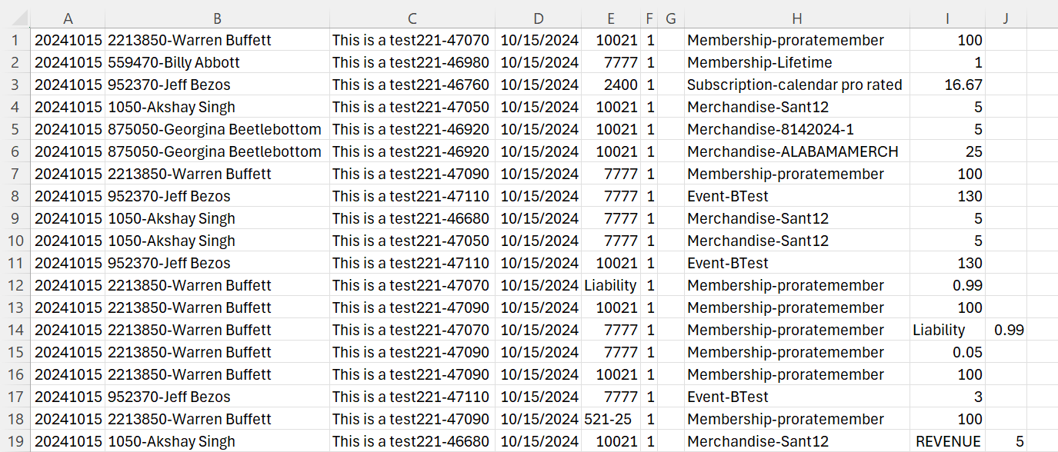Viewport: 1058px width, 452px height.
Task: Select the cell with value 16.67
Action: 947,85
